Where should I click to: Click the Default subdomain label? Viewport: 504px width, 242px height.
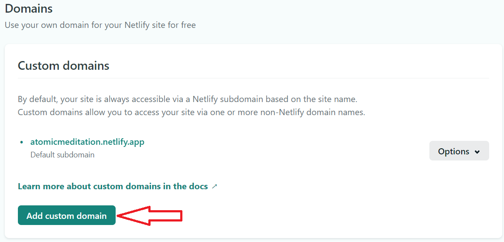pyautogui.click(x=62, y=155)
